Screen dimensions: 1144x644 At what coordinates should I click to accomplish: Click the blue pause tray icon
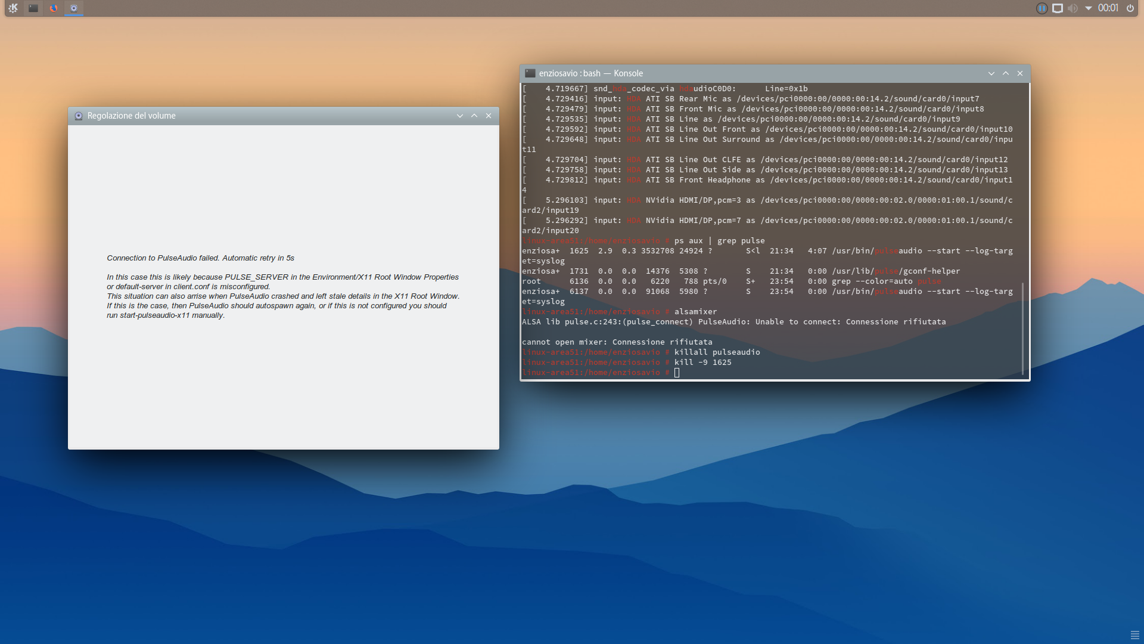pos(1042,8)
